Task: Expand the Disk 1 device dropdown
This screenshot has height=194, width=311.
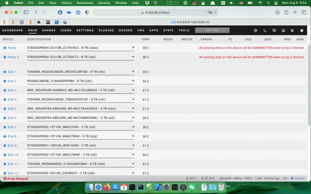Action: click(81, 72)
